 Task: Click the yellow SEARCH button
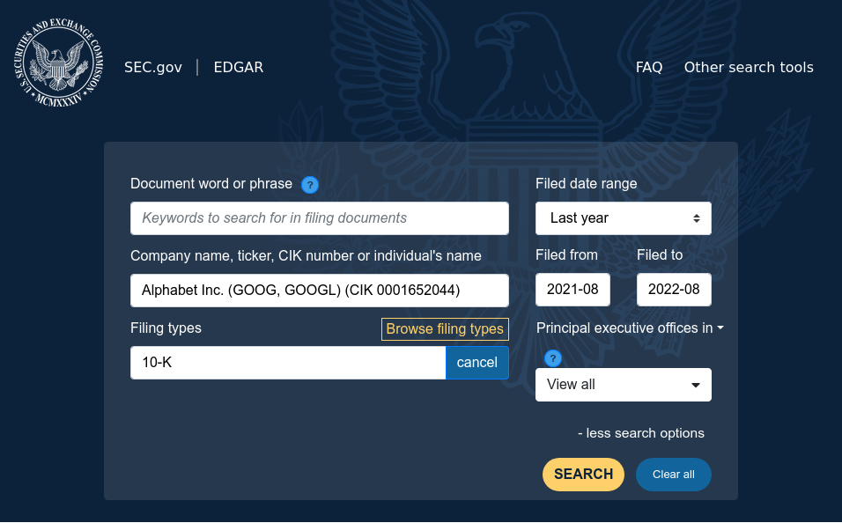pos(583,475)
